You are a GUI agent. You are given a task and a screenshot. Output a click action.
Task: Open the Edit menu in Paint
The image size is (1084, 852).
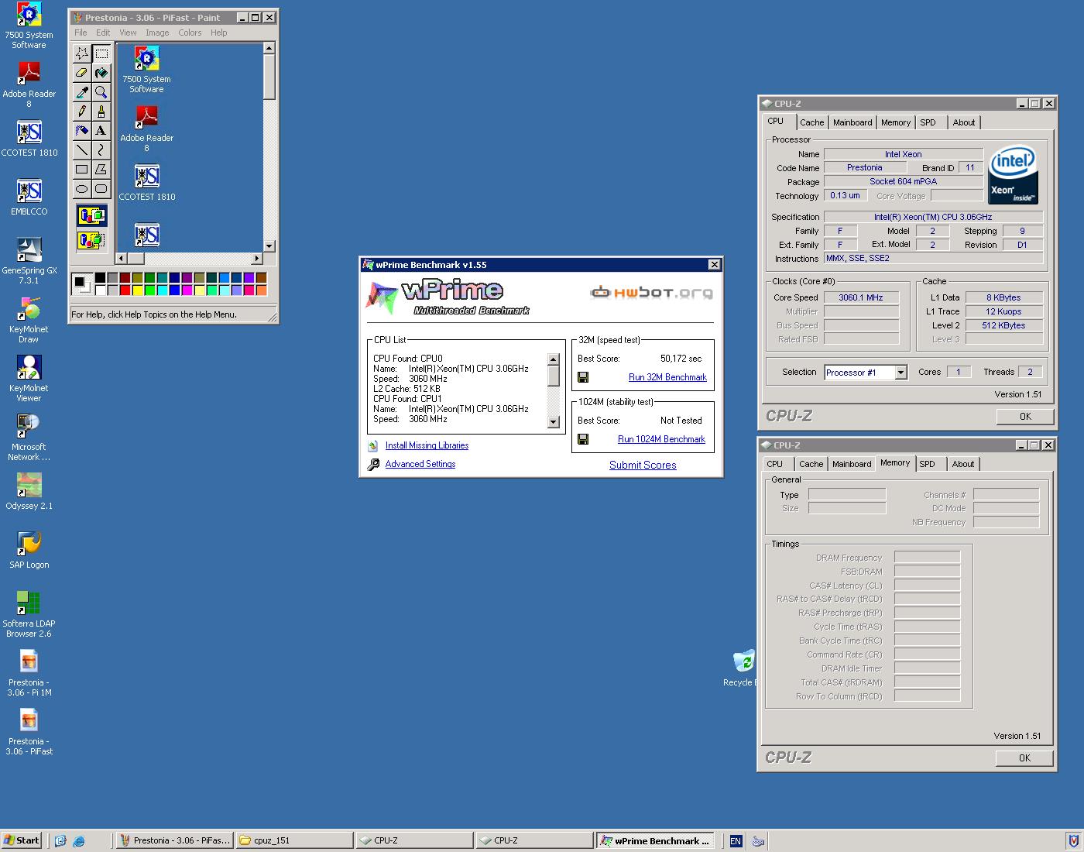[103, 33]
